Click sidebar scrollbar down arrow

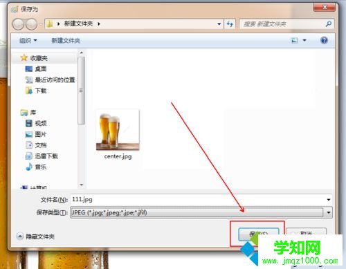(81, 185)
